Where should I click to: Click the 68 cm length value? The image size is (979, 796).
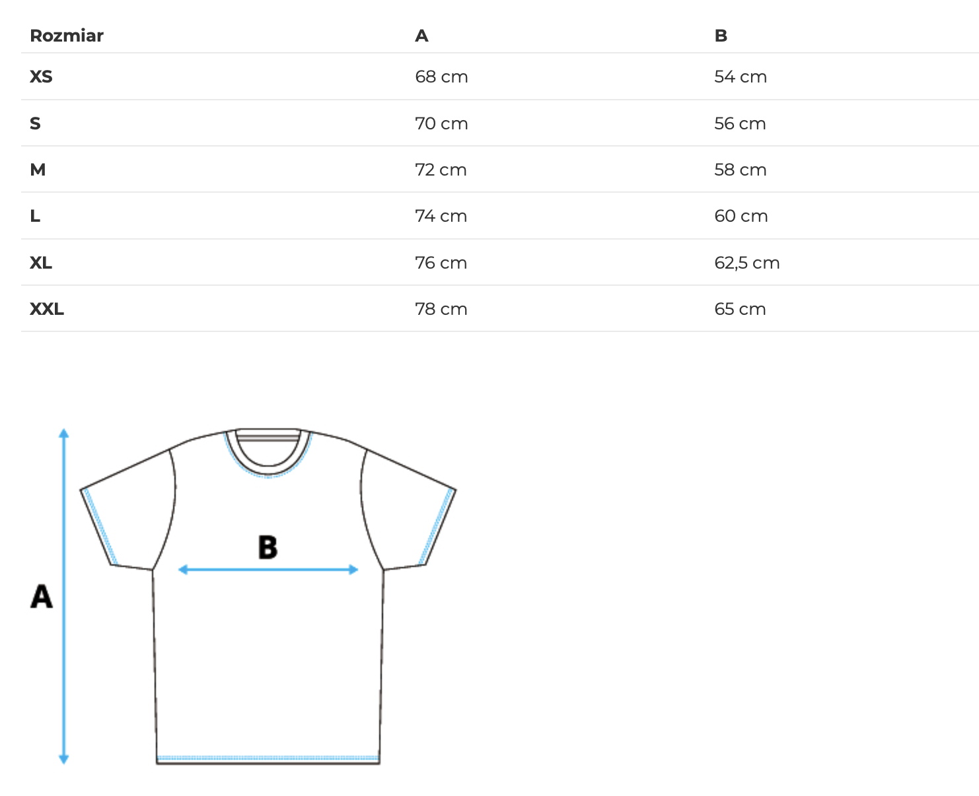tap(441, 77)
